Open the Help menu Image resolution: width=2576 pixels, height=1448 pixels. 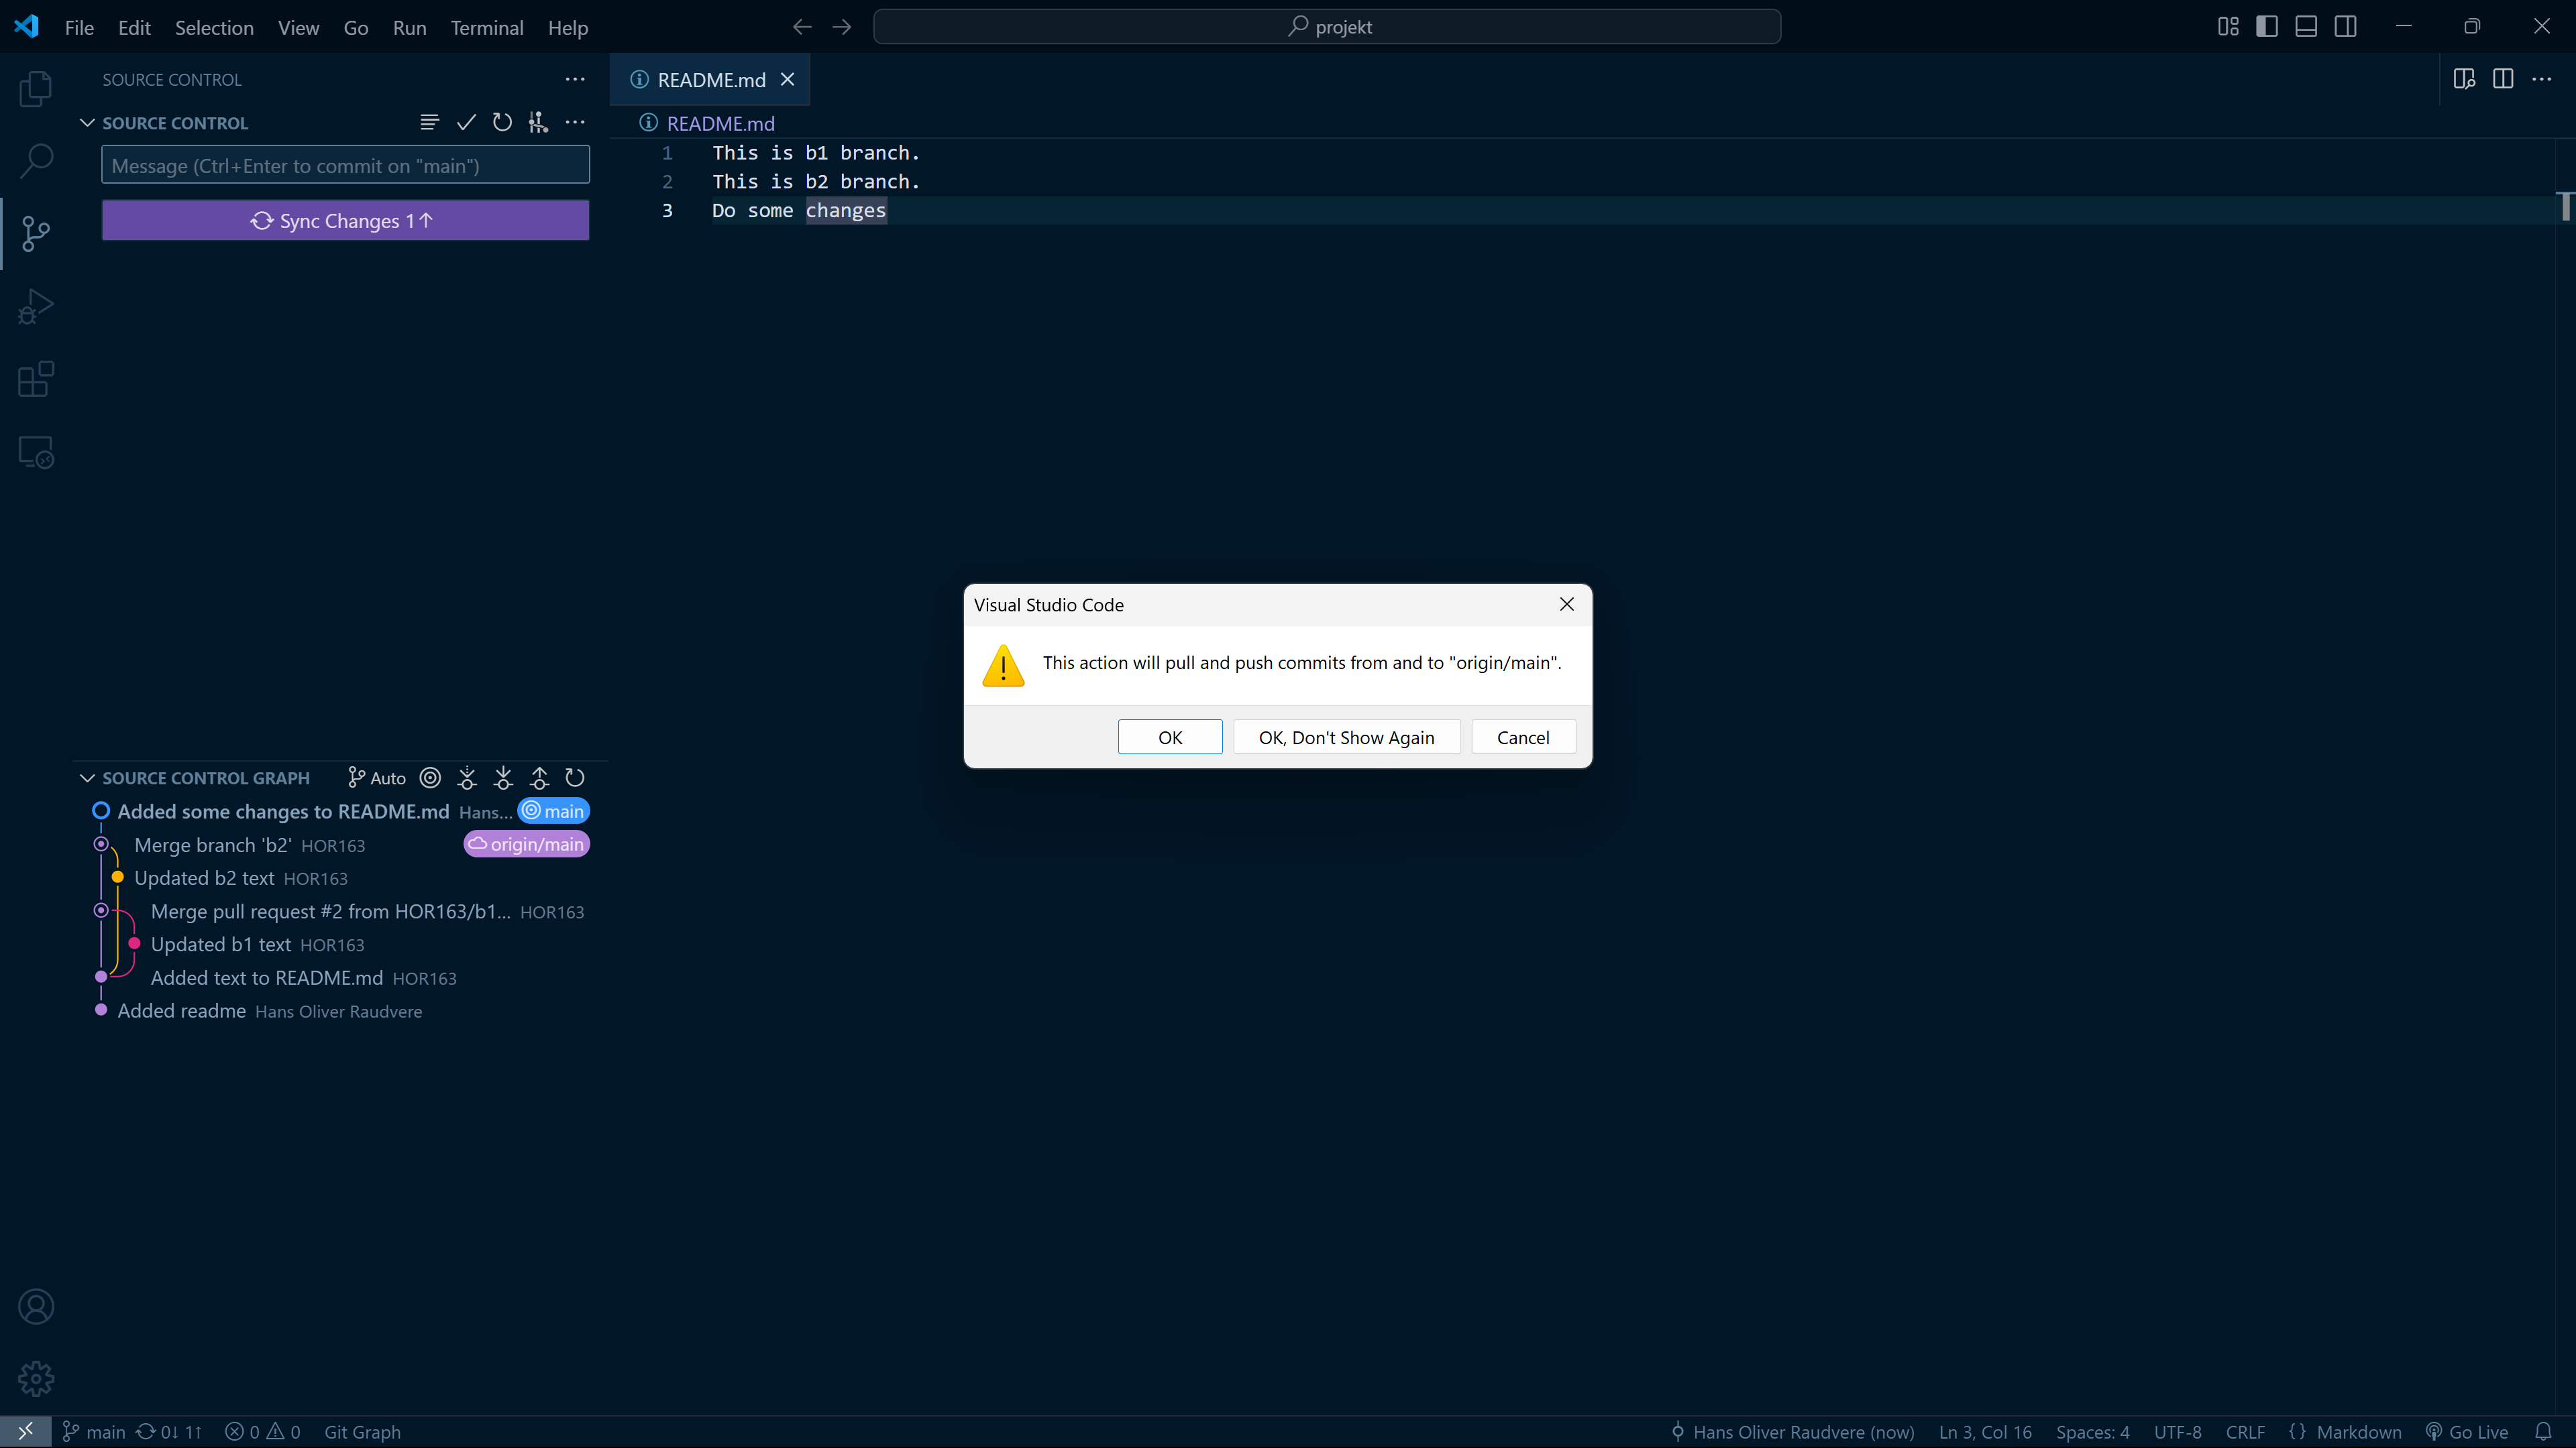tap(568, 27)
